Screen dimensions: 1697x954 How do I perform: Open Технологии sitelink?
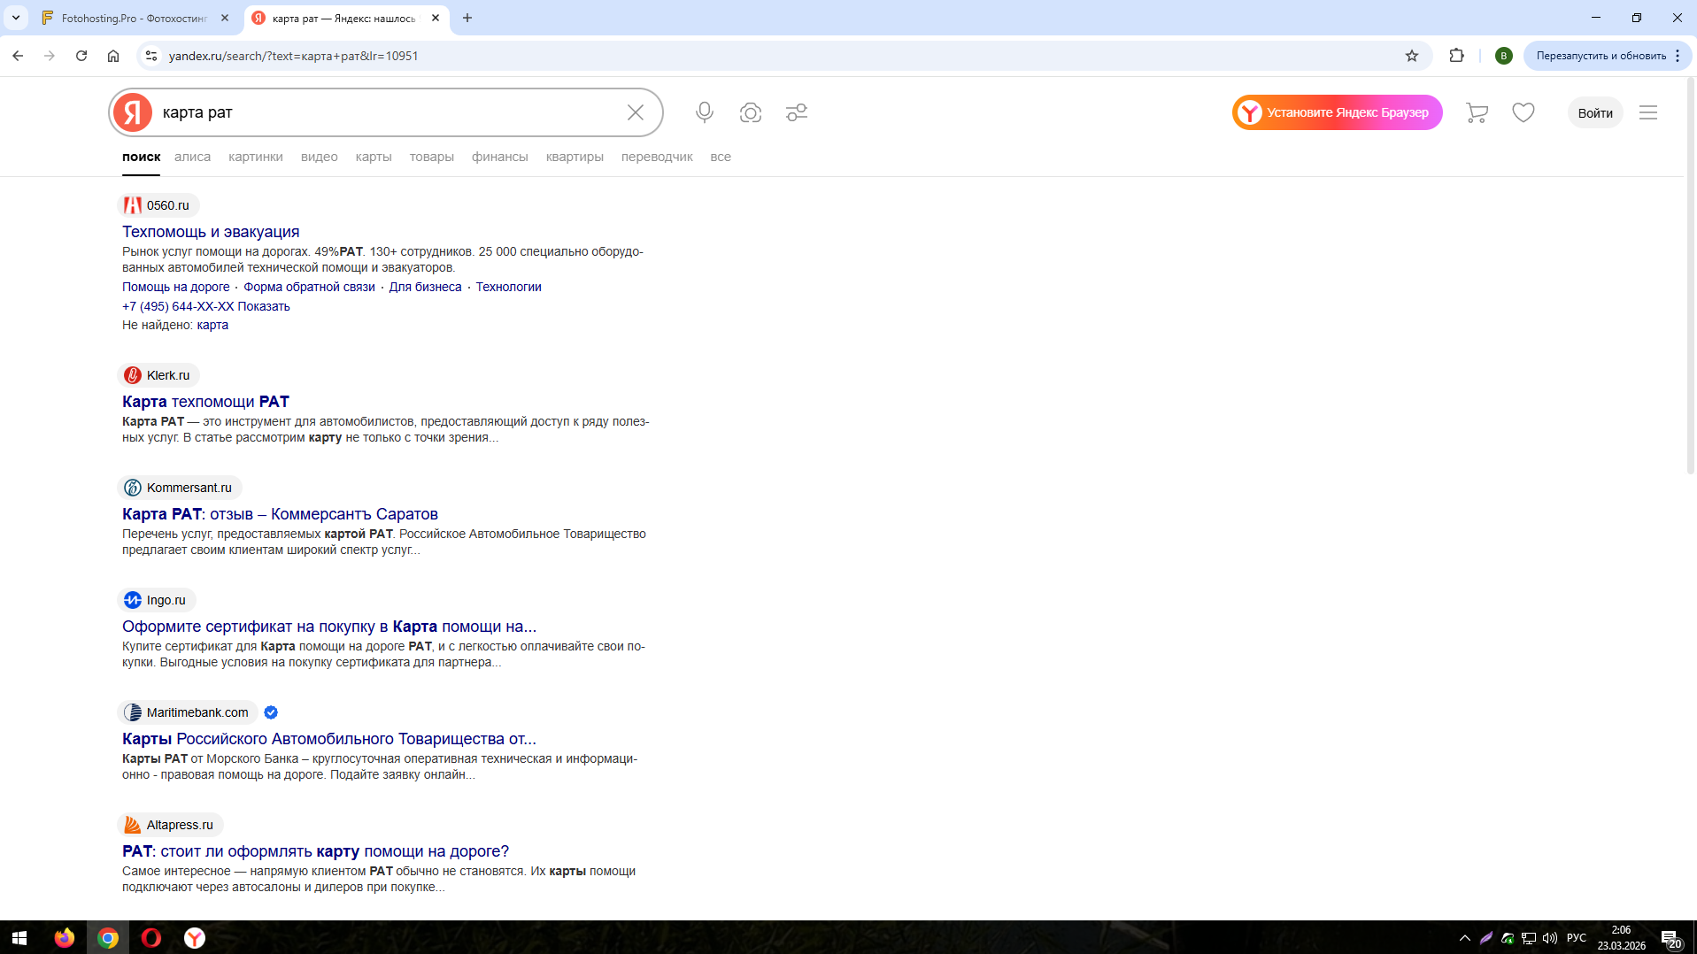tap(508, 287)
